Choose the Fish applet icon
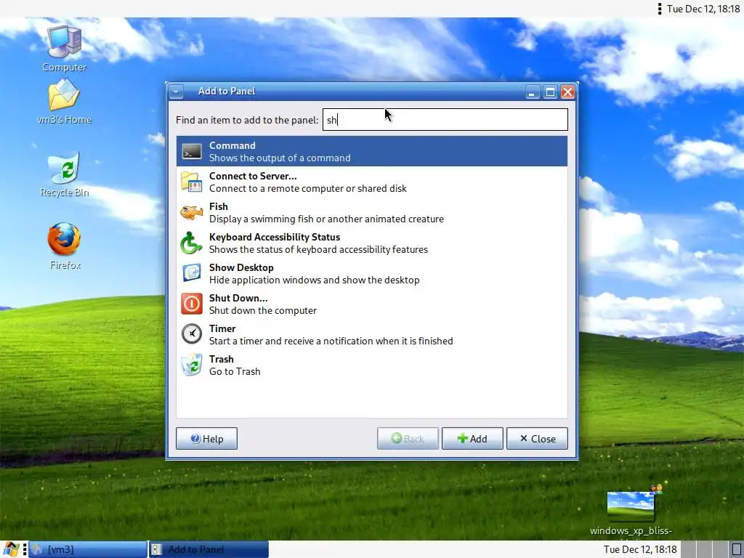 [192, 213]
